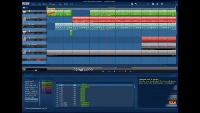
Task: Toggle the highlighted arranger view button above tracks
Action: click(x=24, y=8)
